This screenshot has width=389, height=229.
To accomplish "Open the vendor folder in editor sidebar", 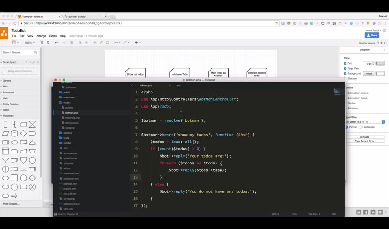I will [67, 143].
